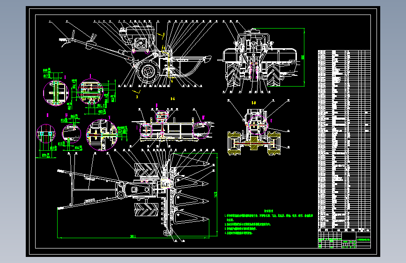Click the 2811 overall length dimension

(133, 236)
